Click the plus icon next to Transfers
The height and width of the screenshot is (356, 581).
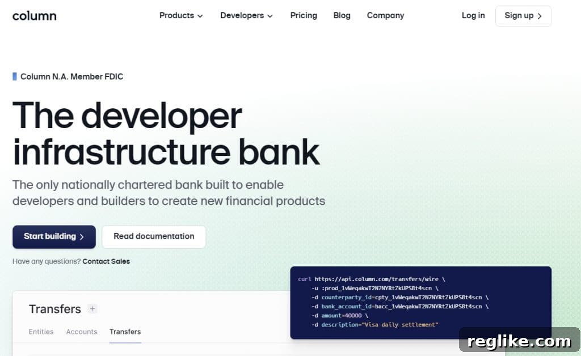[x=92, y=308]
